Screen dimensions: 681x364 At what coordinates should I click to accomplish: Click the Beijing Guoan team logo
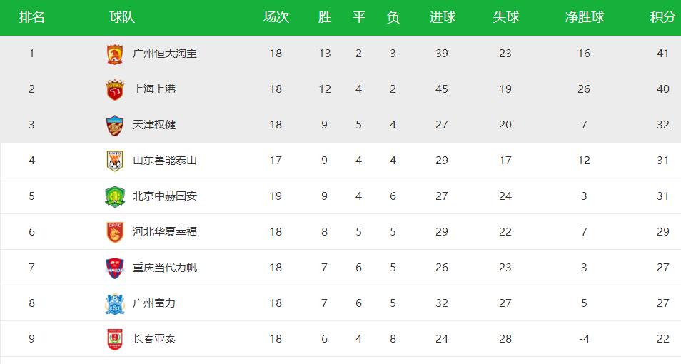click(114, 196)
